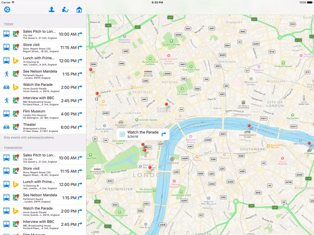
Task: Tap the London Eye landmark on map
Action: tap(172, 160)
